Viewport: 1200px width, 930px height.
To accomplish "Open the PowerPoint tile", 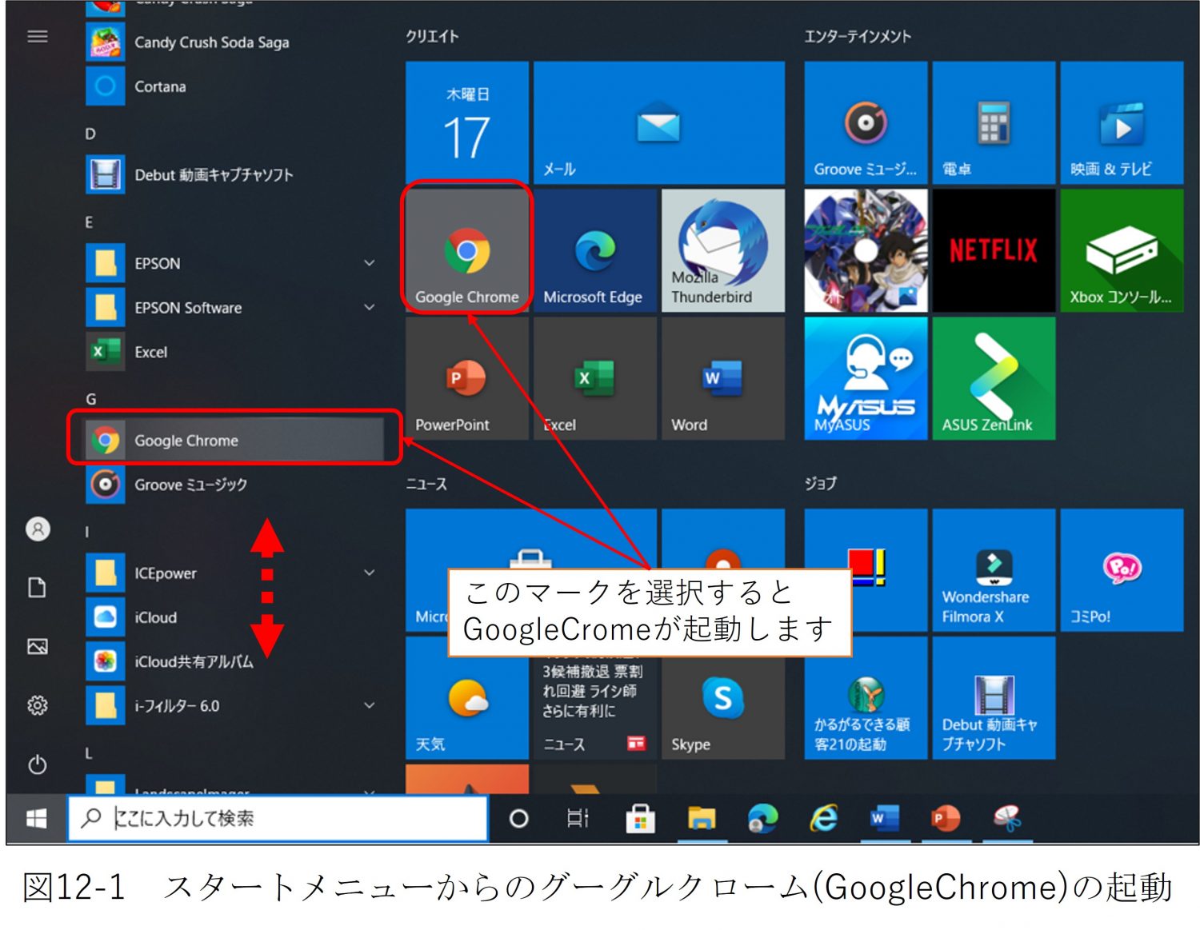I will (x=466, y=378).
